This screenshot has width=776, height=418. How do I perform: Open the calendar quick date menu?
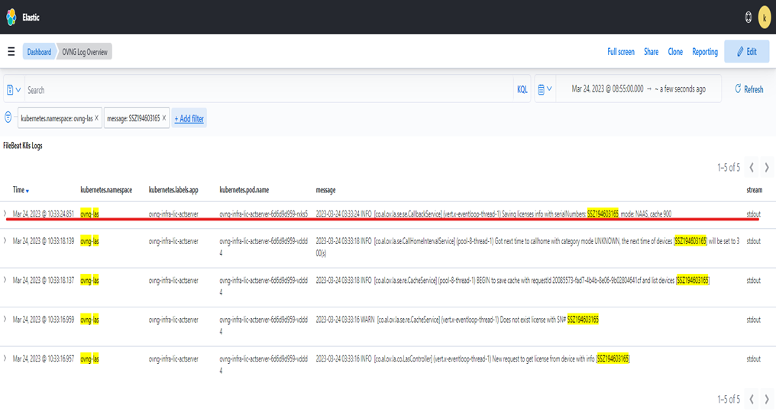pyautogui.click(x=545, y=90)
